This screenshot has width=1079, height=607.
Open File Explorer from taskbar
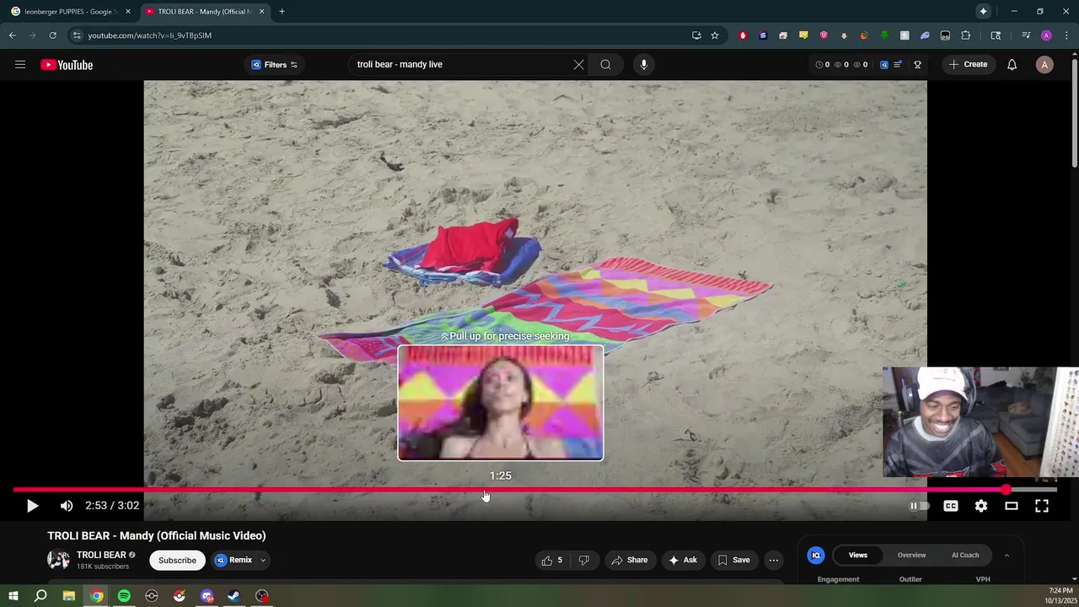click(69, 596)
